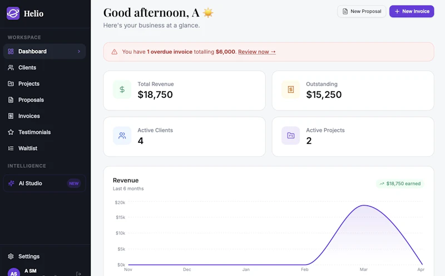
Task: Click the New Invoice button
Action: (x=412, y=11)
